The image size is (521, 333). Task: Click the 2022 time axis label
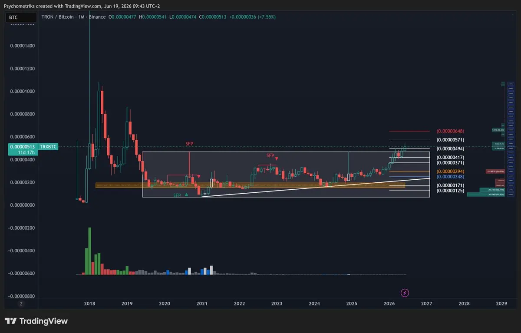click(x=239, y=304)
